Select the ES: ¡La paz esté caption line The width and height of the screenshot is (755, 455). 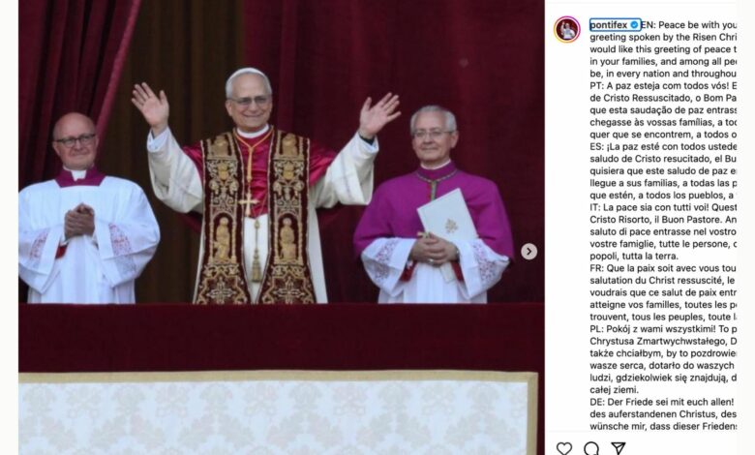(x=663, y=146)
